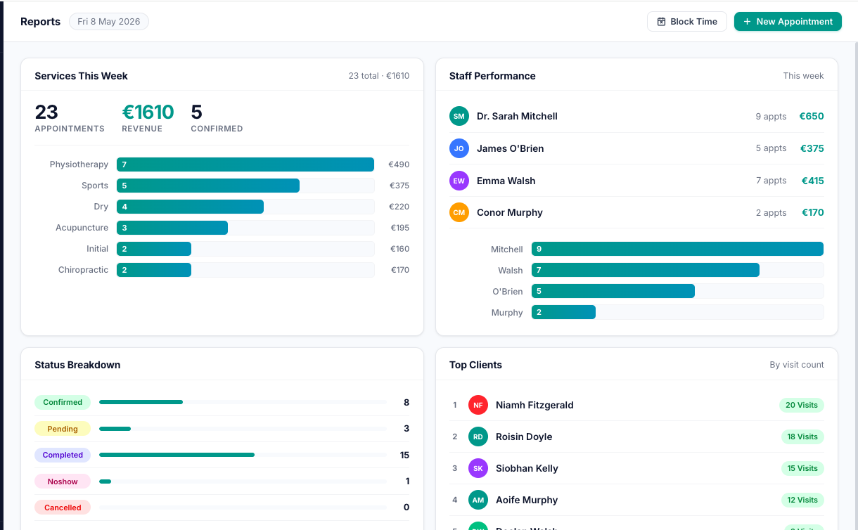Screen dimensions: 858x530
Task: Click the Completed progress bar
Action: pyautogui.click(x=243, y=455)
